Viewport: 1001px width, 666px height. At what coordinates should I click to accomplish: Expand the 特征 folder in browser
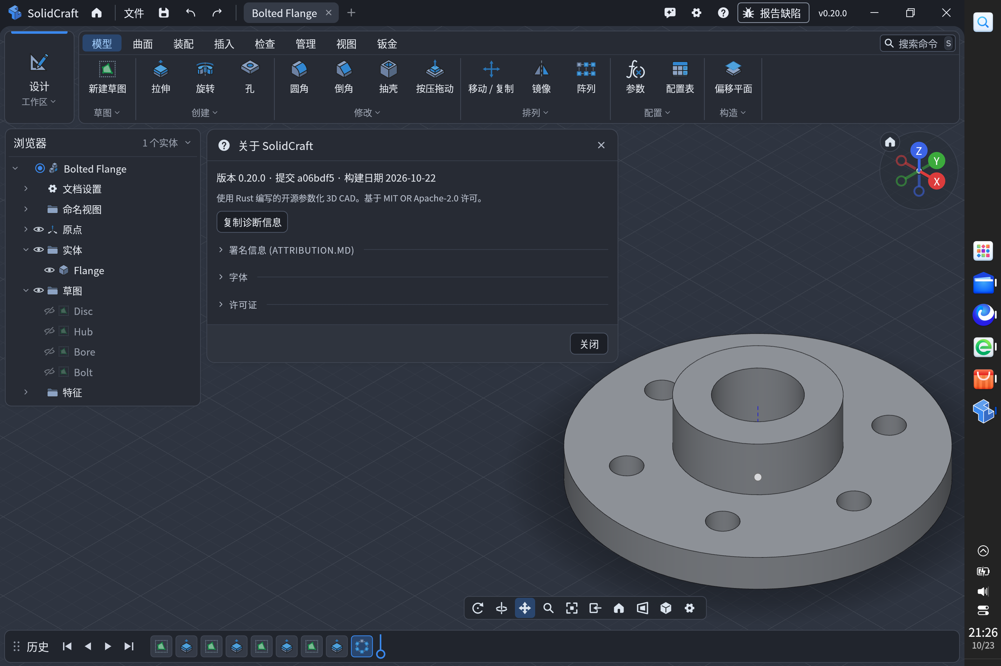tap(26, 392)
